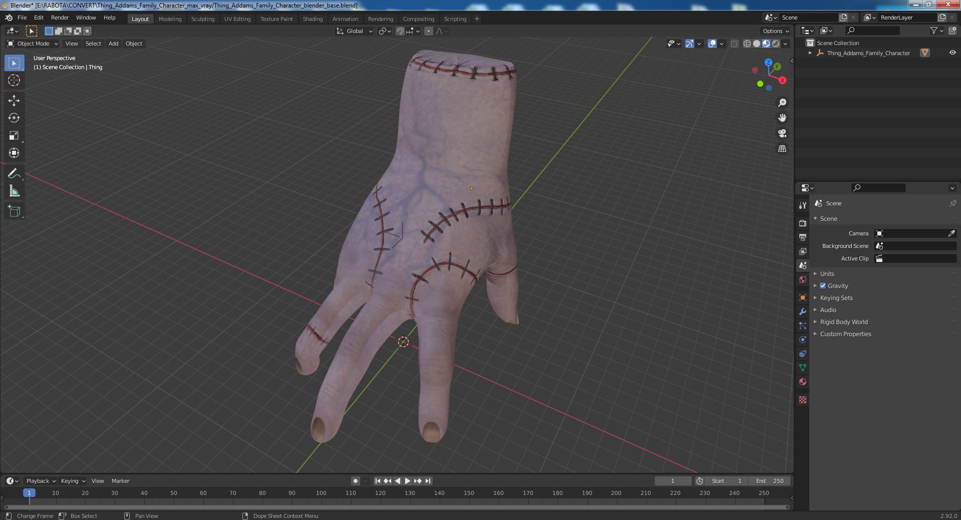Switch to UV Editing workspace tab

[237, 19]
